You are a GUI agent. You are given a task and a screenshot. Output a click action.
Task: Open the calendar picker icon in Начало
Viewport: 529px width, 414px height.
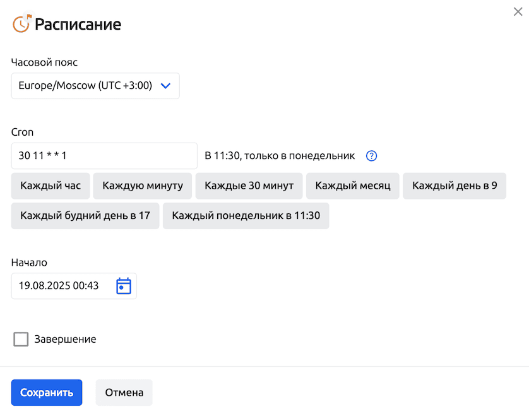pos(124,286)
